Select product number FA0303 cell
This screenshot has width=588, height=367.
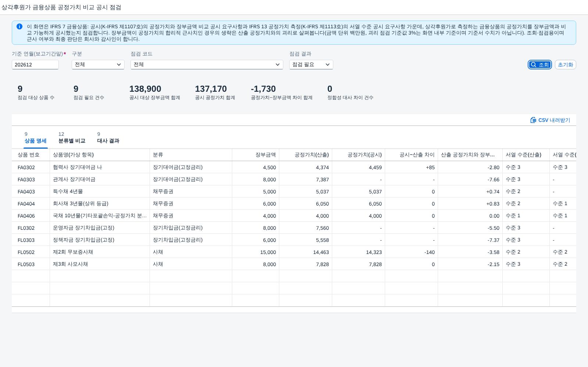click(31, 179)
